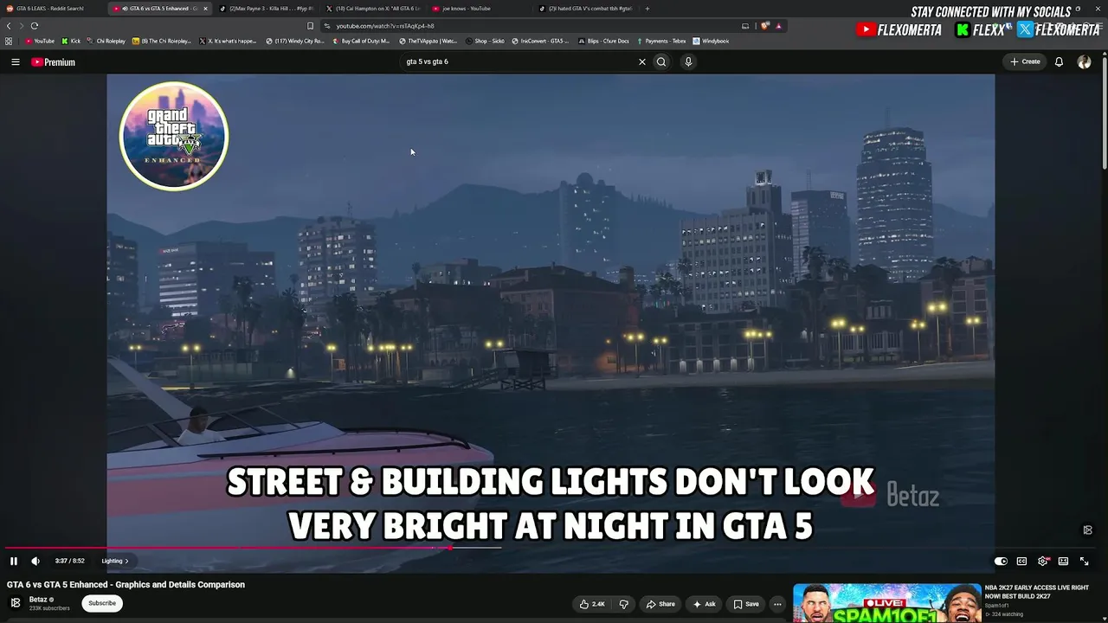The width and height of the screenshot is (1108, 623).
Task: Open more actions three-dot menu
Action: (x=777, y=604)
